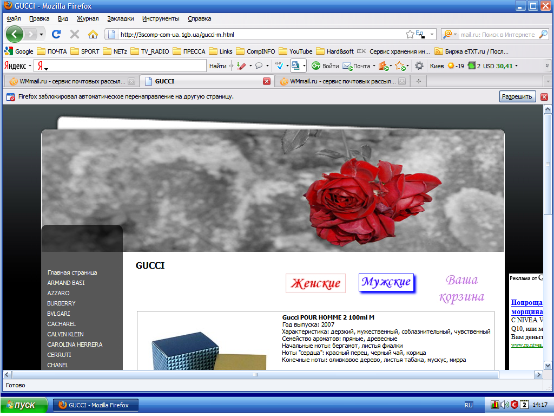The height and width of the screenshot is (416, 554).
Task: Click the Yandex highlighter marker icon
Action: coord(242,66)
